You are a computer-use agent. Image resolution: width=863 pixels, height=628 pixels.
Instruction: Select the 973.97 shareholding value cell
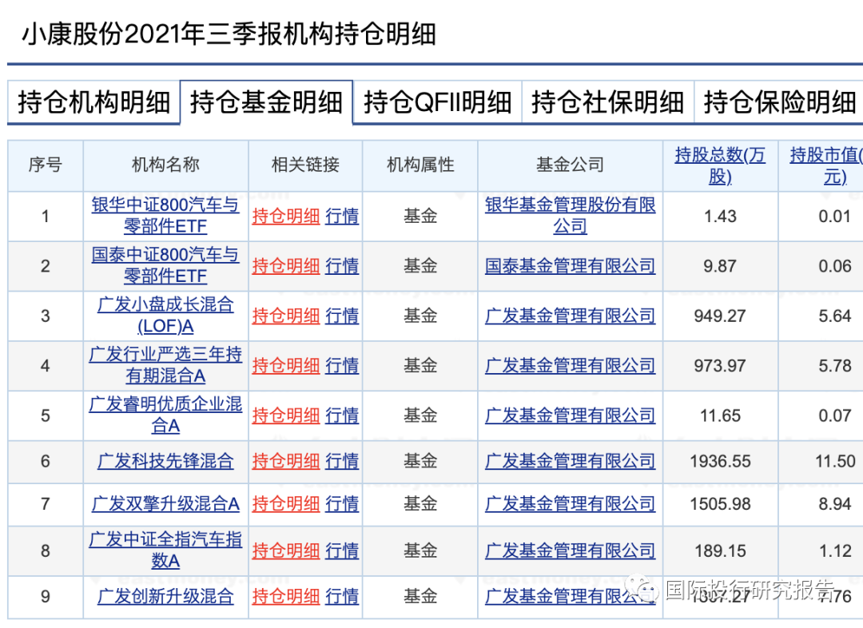(x=721, y=365)
